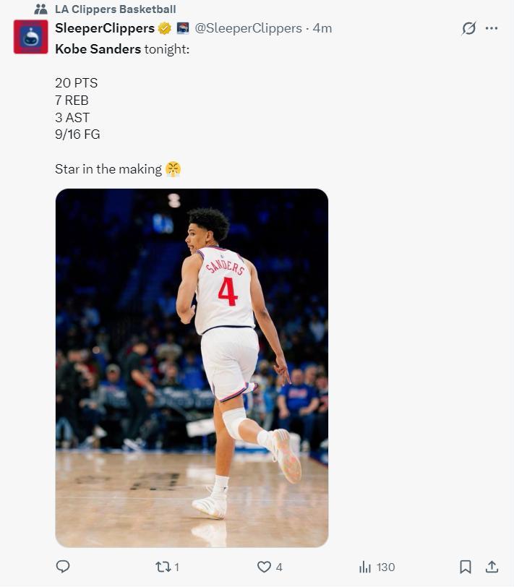Open the SleeperClippers display name profile
This screenshot has width=514, height=587.
point(105,28)
